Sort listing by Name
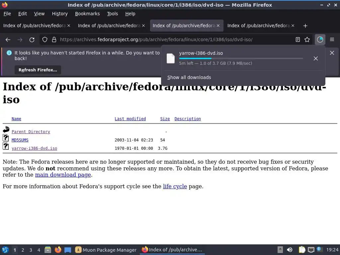Image resolution: width=340 pixels, height=255 pixels. click(x=17, y=119)
